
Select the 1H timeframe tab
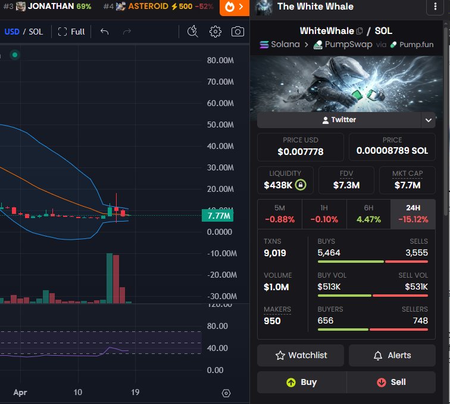(324, 214)
